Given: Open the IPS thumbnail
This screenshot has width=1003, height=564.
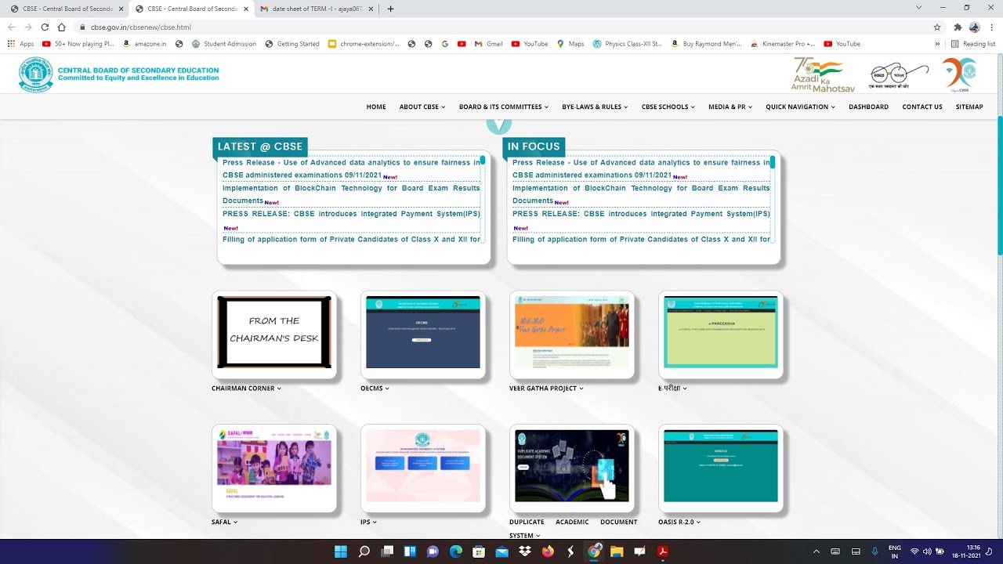Looking at the screenshot, I should tap(423, 466).
